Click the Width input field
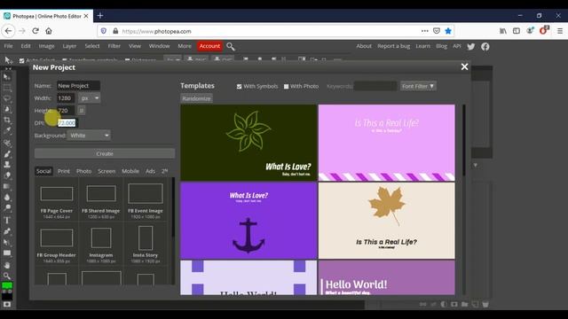This screenshot has height=319, width=568. (66, 98)
